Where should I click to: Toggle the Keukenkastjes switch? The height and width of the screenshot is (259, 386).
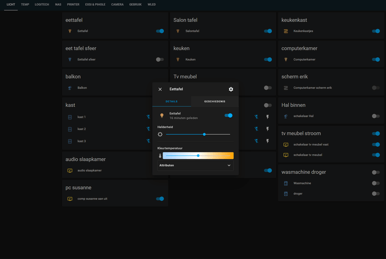[x=376, y=31]
